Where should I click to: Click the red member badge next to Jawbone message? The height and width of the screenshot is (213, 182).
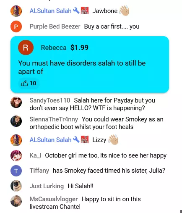pyautogui.click(x=85, y=11)
